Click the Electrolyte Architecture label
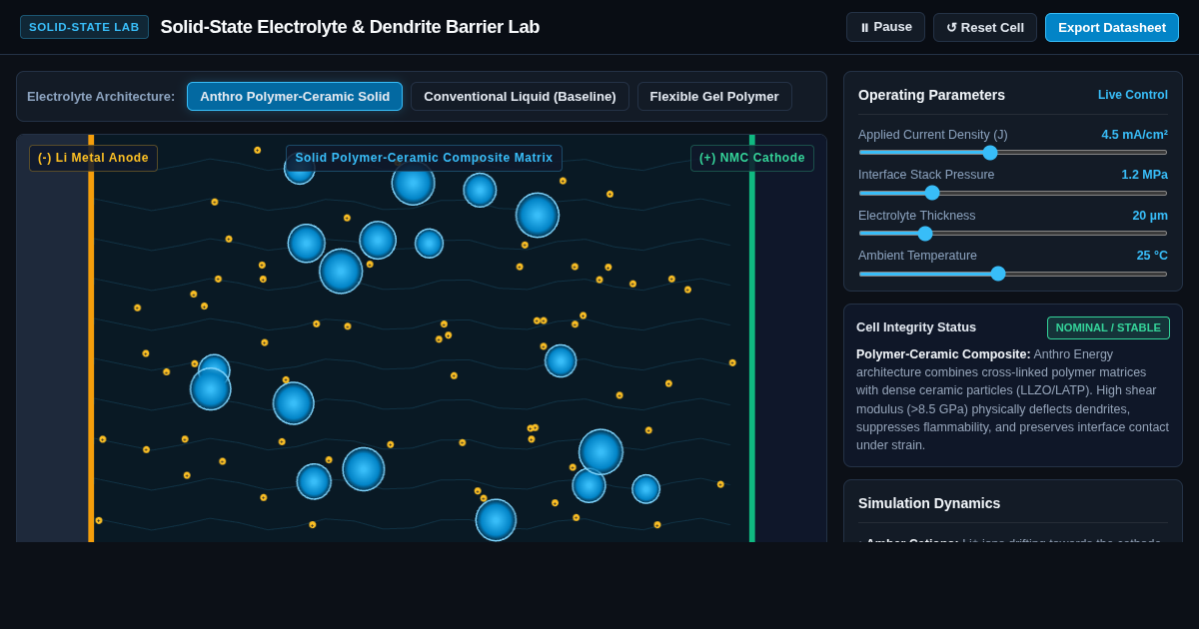Image resolution: width=1199 pixels, height=629 pixels. point(101,97)
